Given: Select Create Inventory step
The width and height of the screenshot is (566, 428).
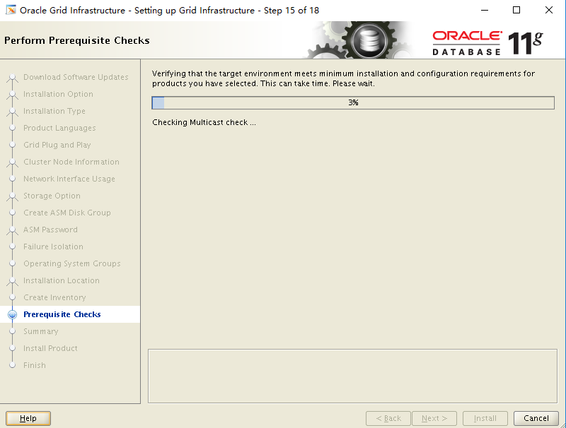Looking at the screenshot, I should (x=54, y=297).
